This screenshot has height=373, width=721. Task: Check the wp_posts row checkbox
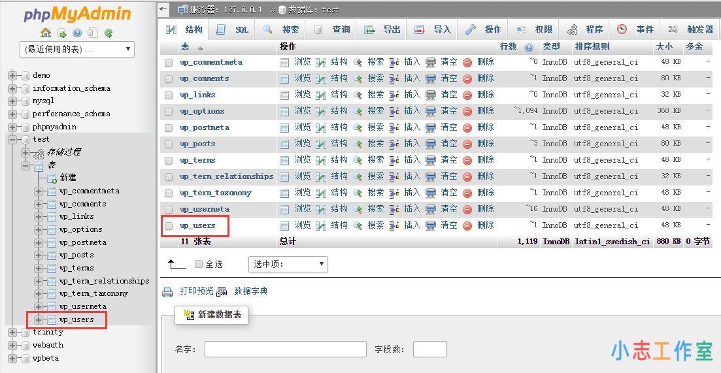(169, 144)
